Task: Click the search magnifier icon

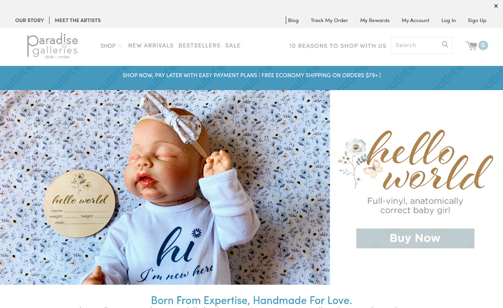Action: click(x=445, y=45)
